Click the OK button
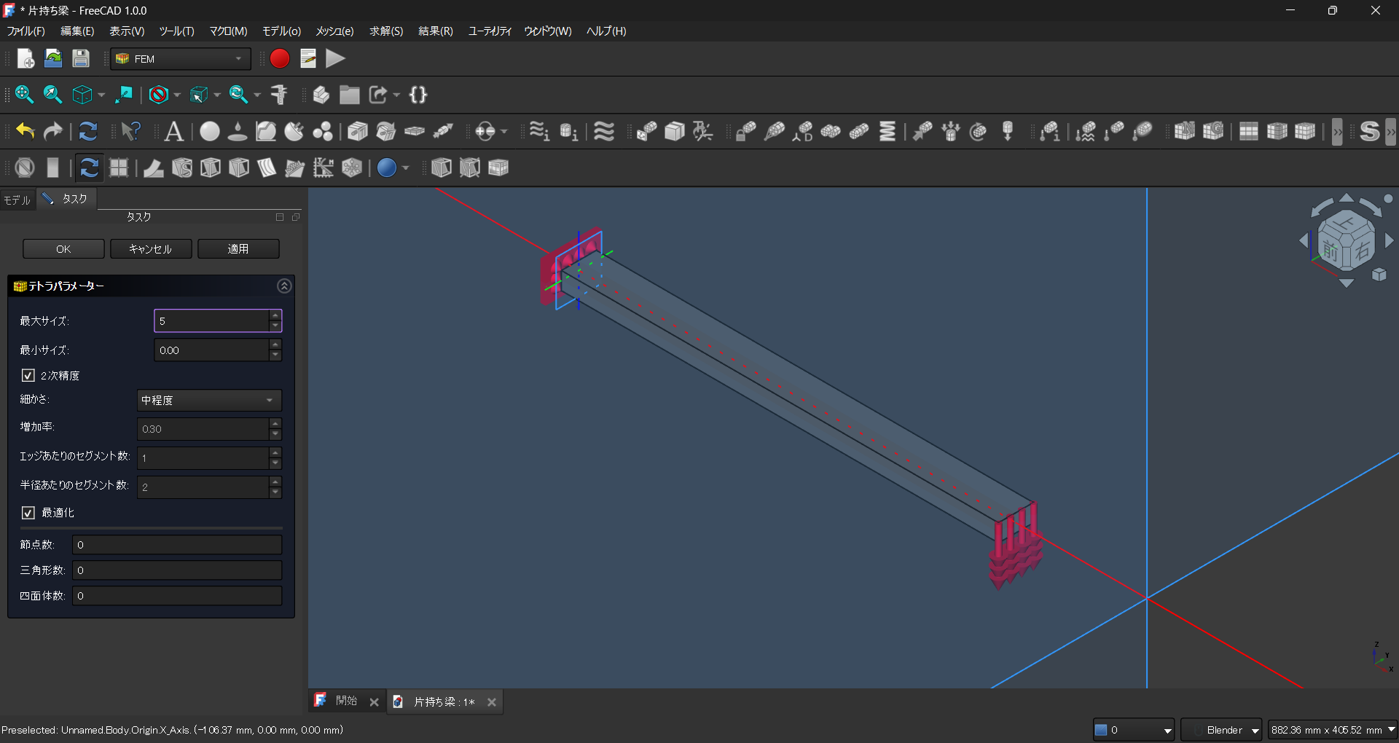Screen dimensions: 1399x743 (63, 249)
